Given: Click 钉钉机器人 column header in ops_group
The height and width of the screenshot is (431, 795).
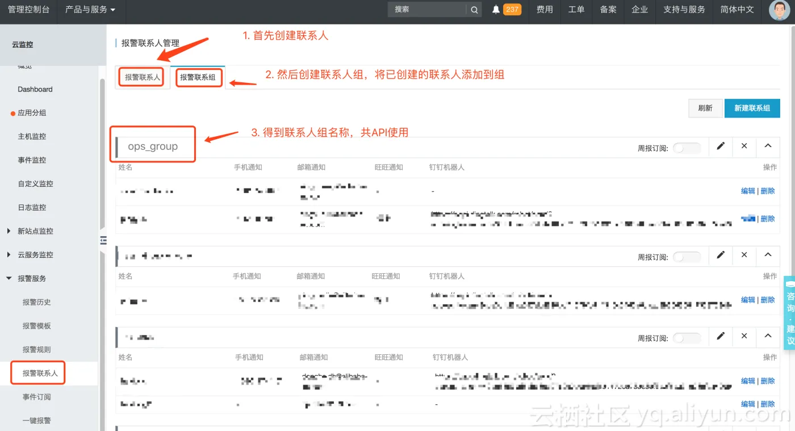Looking at the screenshot, I should tap(447, 168).
